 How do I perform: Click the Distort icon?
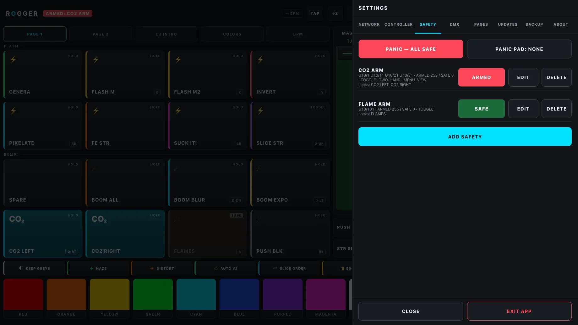pyautogui.click(x=152, y=268)
